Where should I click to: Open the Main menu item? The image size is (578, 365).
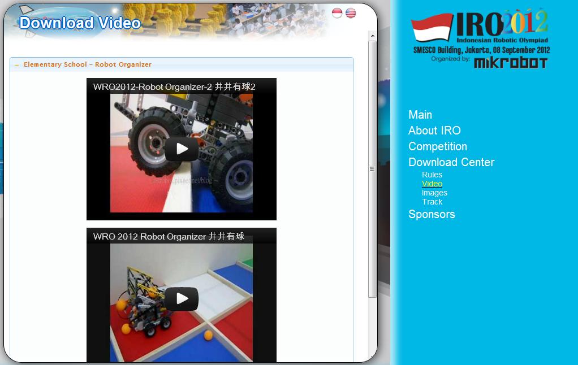(420, 115)
